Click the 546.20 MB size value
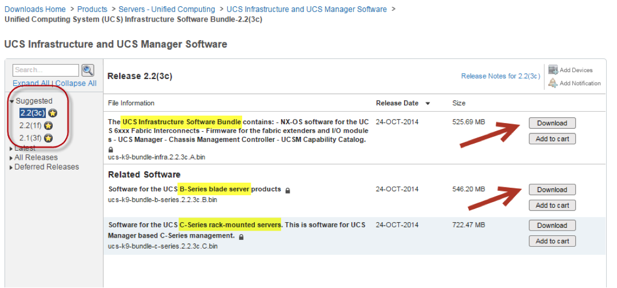This screenshot has height=288, width=617. (469, 190)
